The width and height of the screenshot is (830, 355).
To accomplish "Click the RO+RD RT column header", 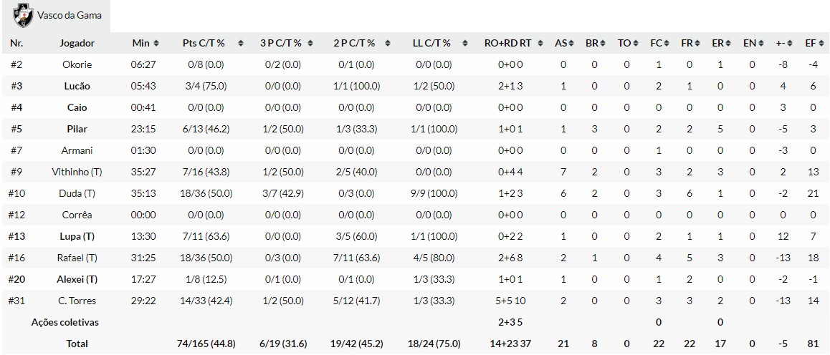I will (507, 43).
